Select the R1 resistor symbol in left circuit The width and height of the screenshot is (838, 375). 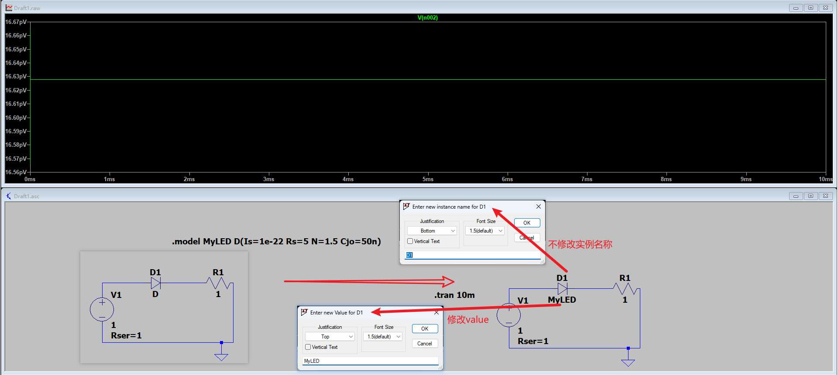coord(218,283)
